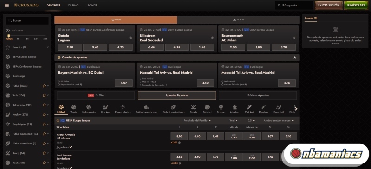Pick AZ Alkmaar win odds 1.62
Image resolution: width=371 pixels, height=169 pixels.
pyautogui.click(x=216, y=137)
